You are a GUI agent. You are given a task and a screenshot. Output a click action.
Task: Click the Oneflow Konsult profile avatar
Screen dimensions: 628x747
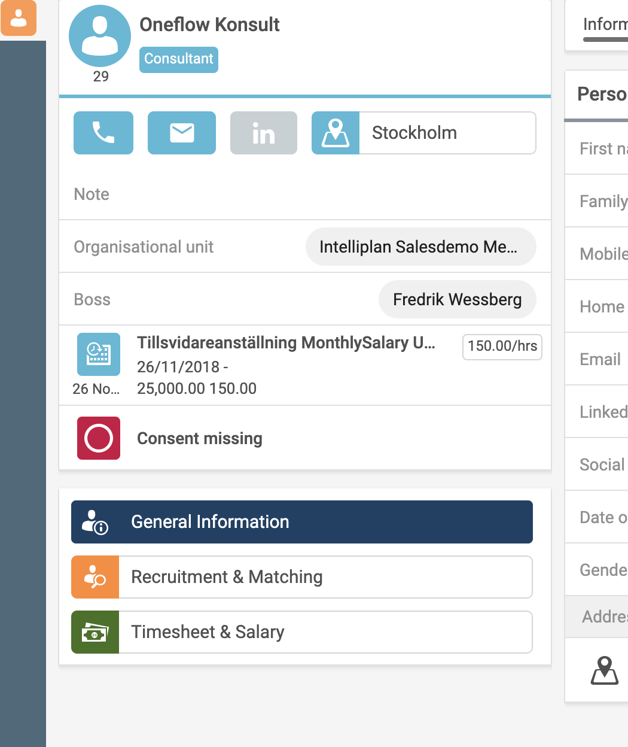(x=100, y=36)
